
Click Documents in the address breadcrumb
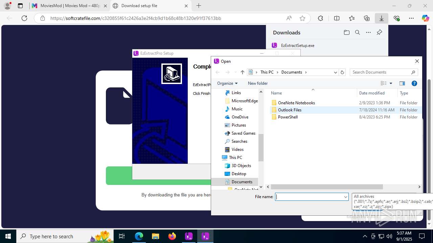(292, 72)
